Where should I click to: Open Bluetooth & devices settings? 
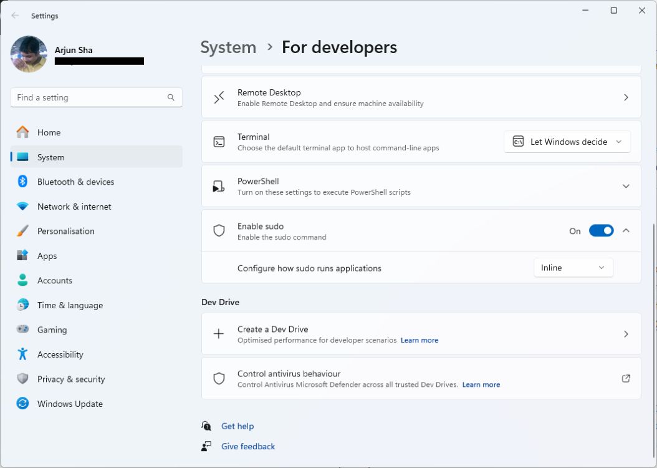77,182
